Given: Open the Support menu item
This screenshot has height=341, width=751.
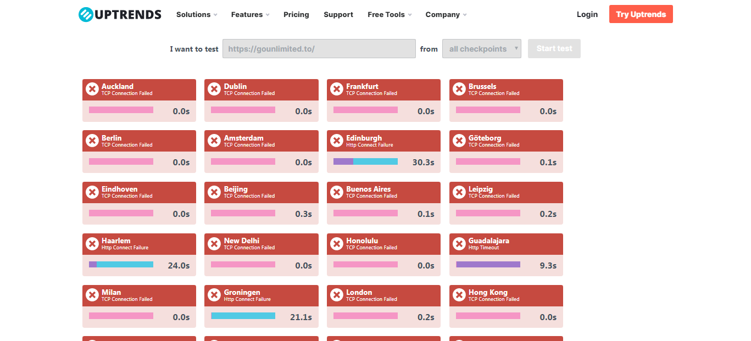Looking at the screenshot, I should pyautogui.click(x=338, y=15).
